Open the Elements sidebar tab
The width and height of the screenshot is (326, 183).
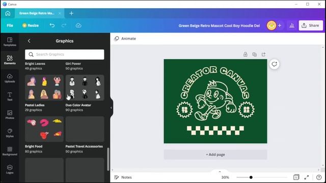click(x=10, y=60)
